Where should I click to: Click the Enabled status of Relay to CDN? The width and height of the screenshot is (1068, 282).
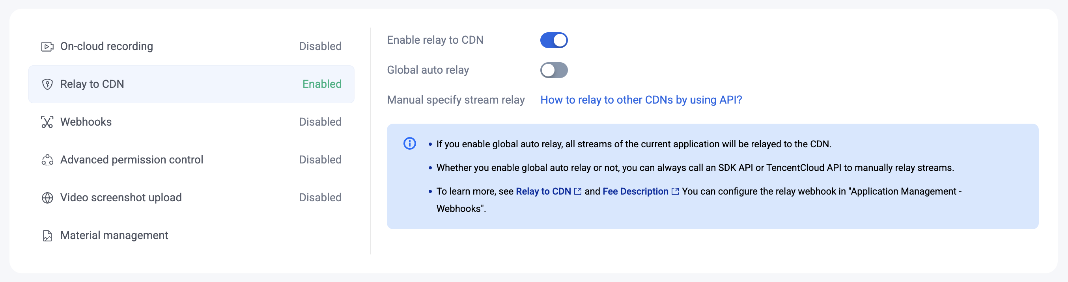[x=322, y=84]
